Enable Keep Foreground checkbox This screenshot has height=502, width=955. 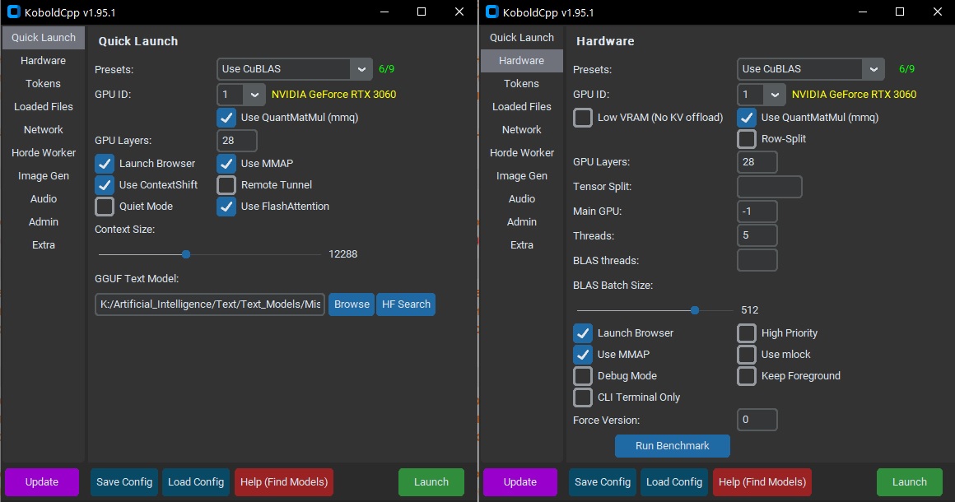[x=747, y=375]
